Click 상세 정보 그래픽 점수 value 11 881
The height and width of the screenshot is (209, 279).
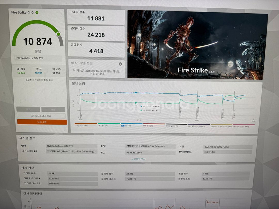[73, 173]
